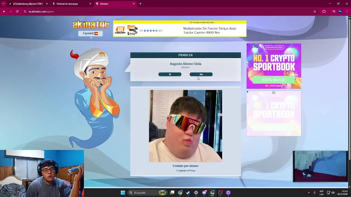Click the Enviado por alonso caption
The image size is (351, 197).
point(185,166)
